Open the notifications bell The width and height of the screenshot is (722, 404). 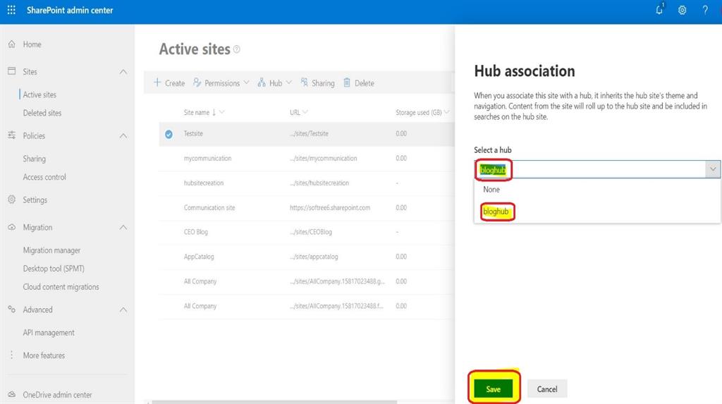pos(659,10)
